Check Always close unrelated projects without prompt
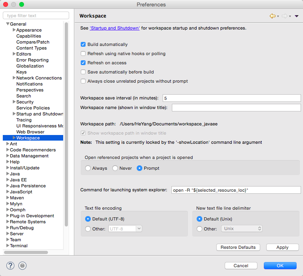This screenshot has width=303, height=276. point(83,81)
